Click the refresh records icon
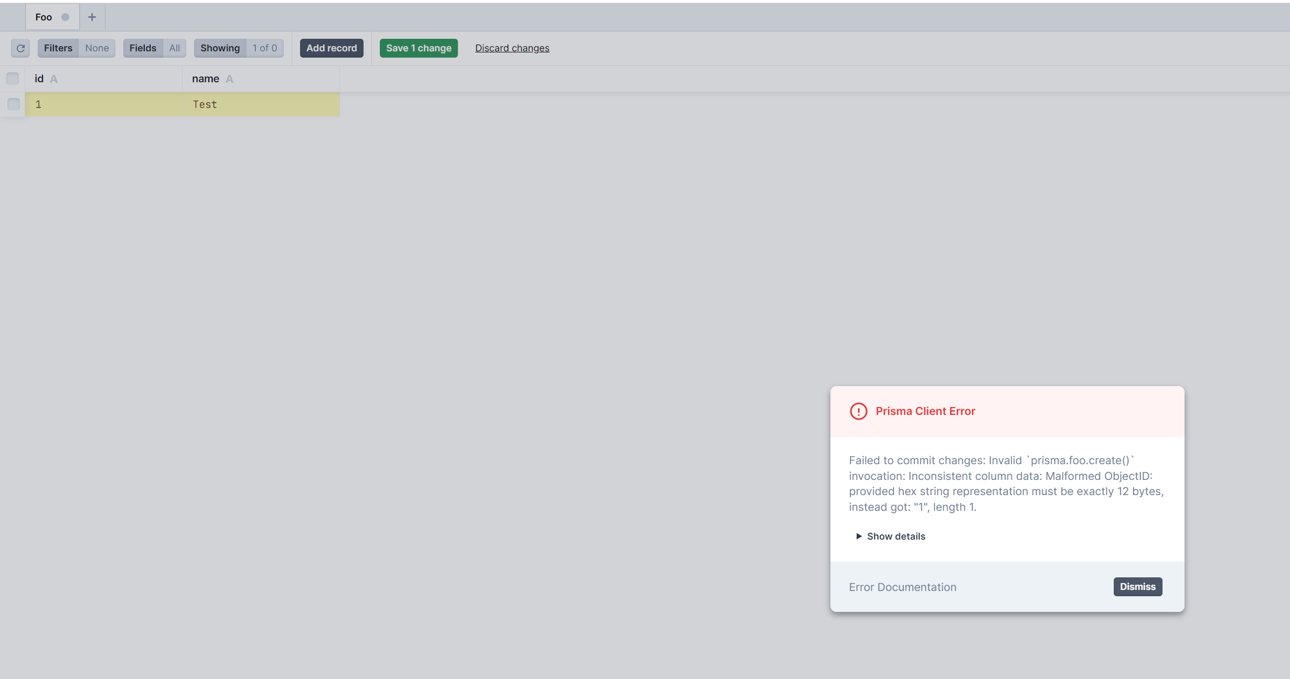 pos(20,48)
